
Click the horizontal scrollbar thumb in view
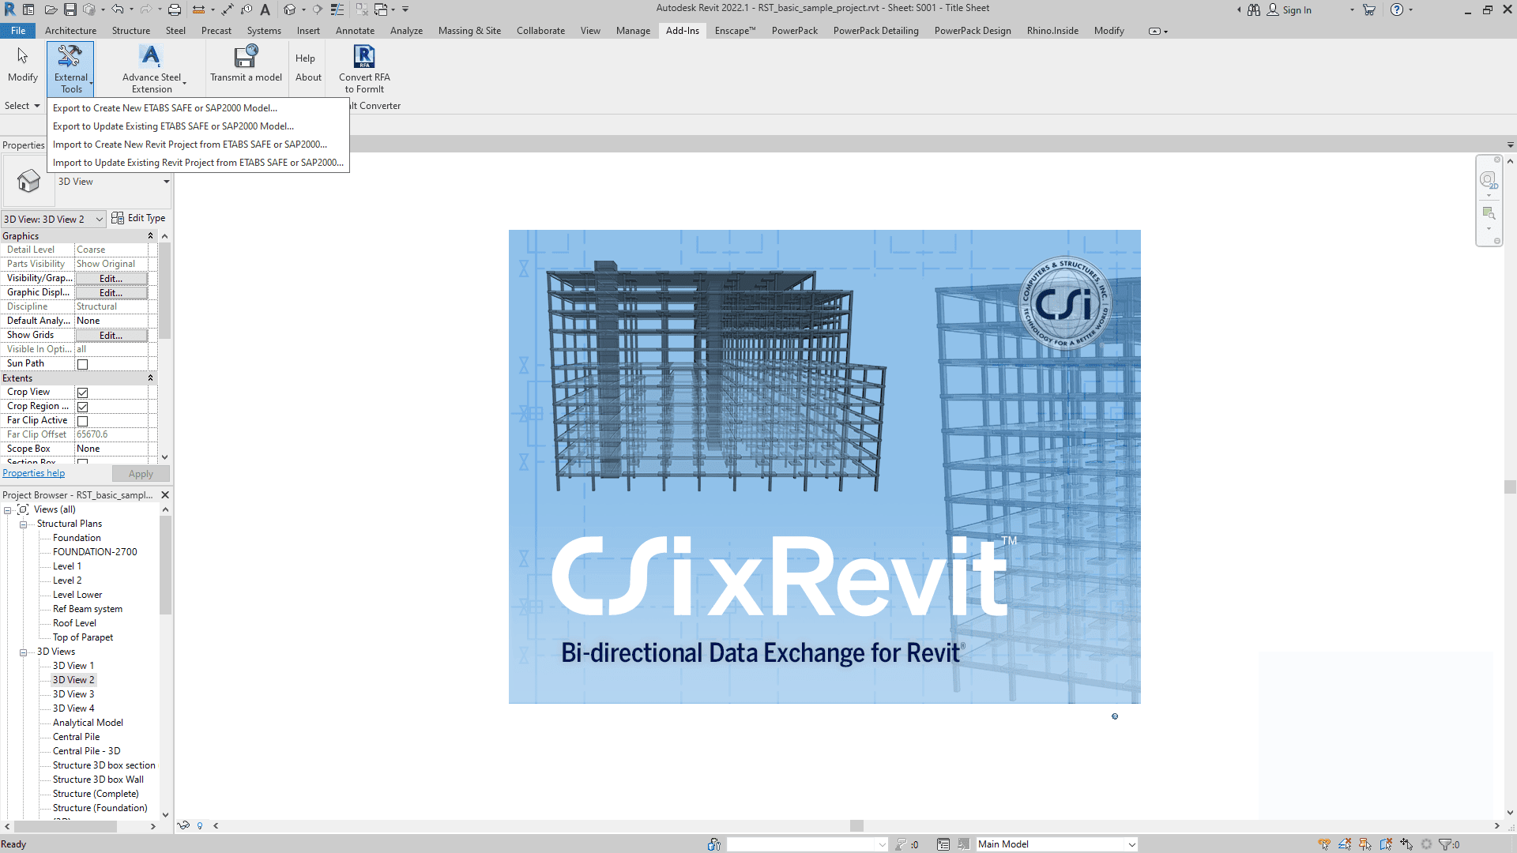pyautogui.click(x=856, y=825)
